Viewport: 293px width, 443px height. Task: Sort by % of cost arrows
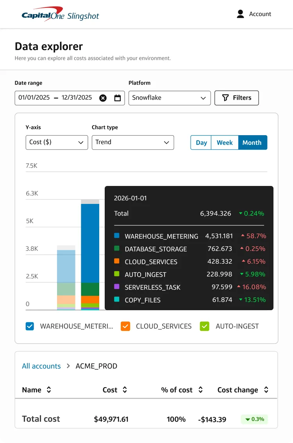[x=201, y=390]
